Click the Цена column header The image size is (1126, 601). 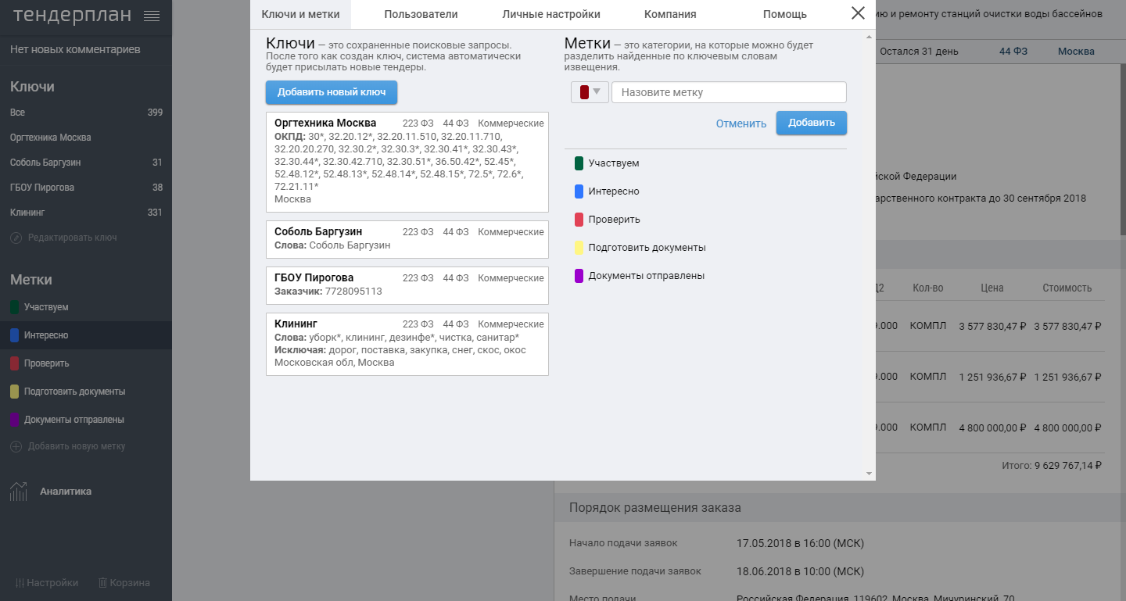tap(992, 288)
